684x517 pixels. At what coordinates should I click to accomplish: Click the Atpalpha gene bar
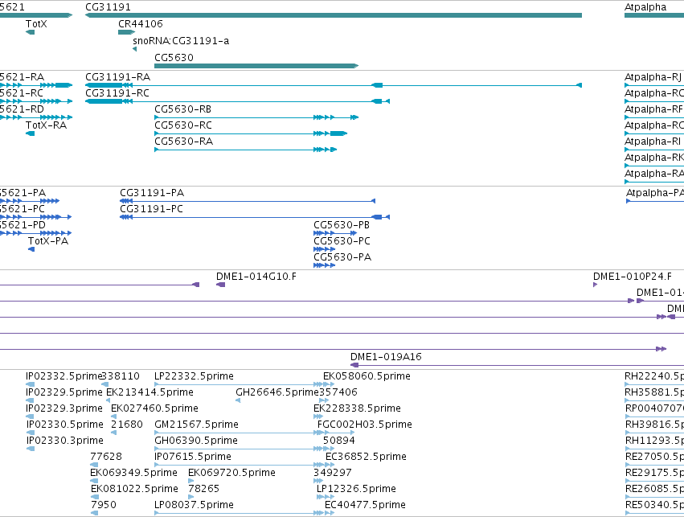pos(654,15)
